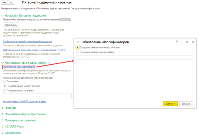Open the dialog's three-dot more menu
Screen dimensions: 199x135
click(x=182, y=42)
